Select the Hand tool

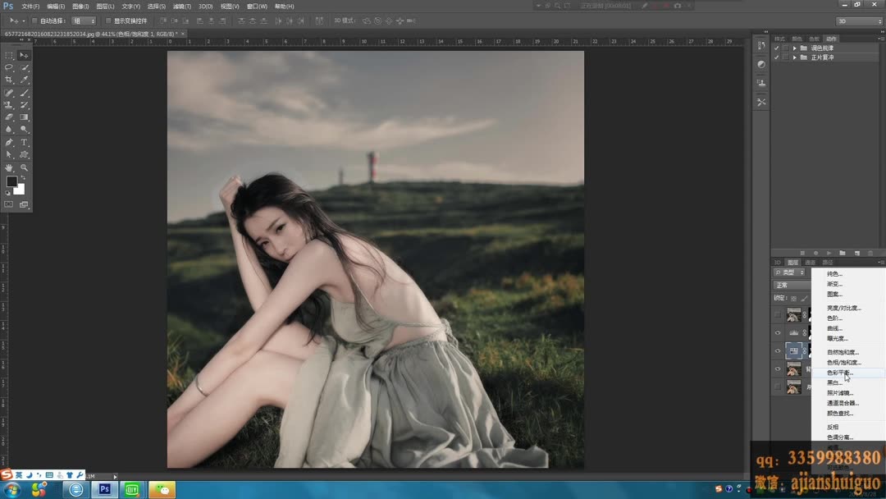[x=8, y=167]
